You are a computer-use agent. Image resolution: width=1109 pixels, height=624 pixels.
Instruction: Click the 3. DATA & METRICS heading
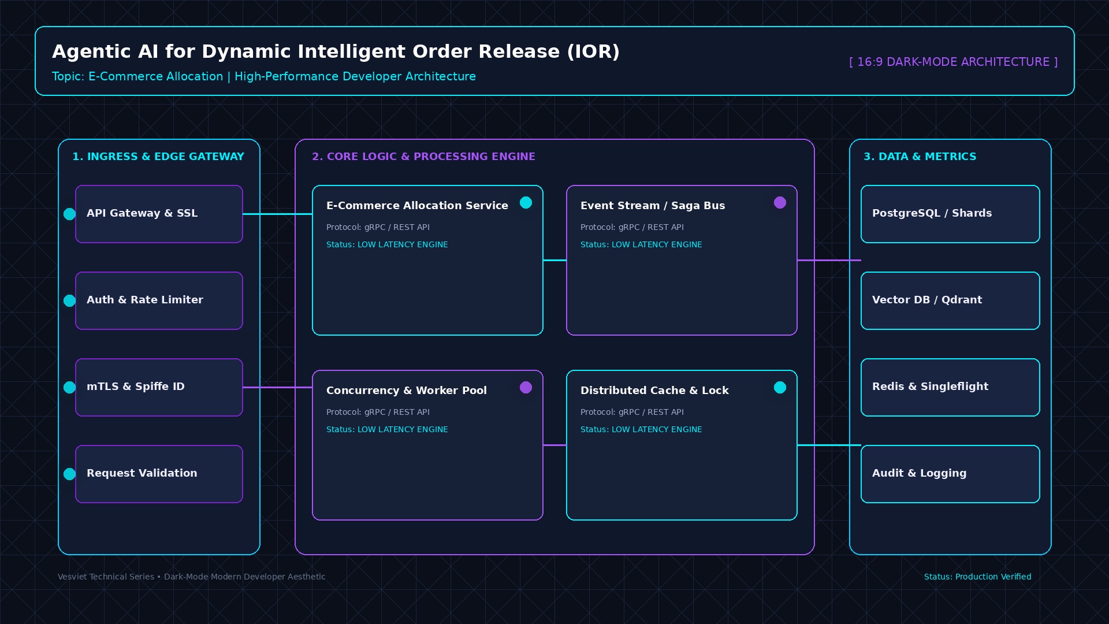920,157
